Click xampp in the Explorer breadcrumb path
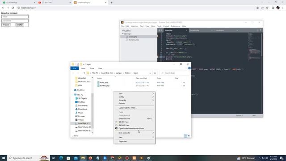The height and width of the screenshot is (161, 286). (119, 73)
